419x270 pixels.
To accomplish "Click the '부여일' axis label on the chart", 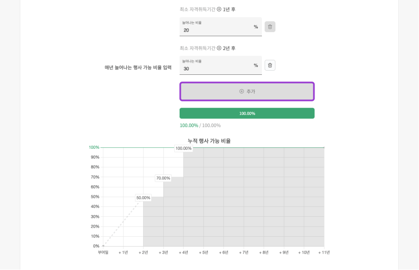I will pos(103,252).
